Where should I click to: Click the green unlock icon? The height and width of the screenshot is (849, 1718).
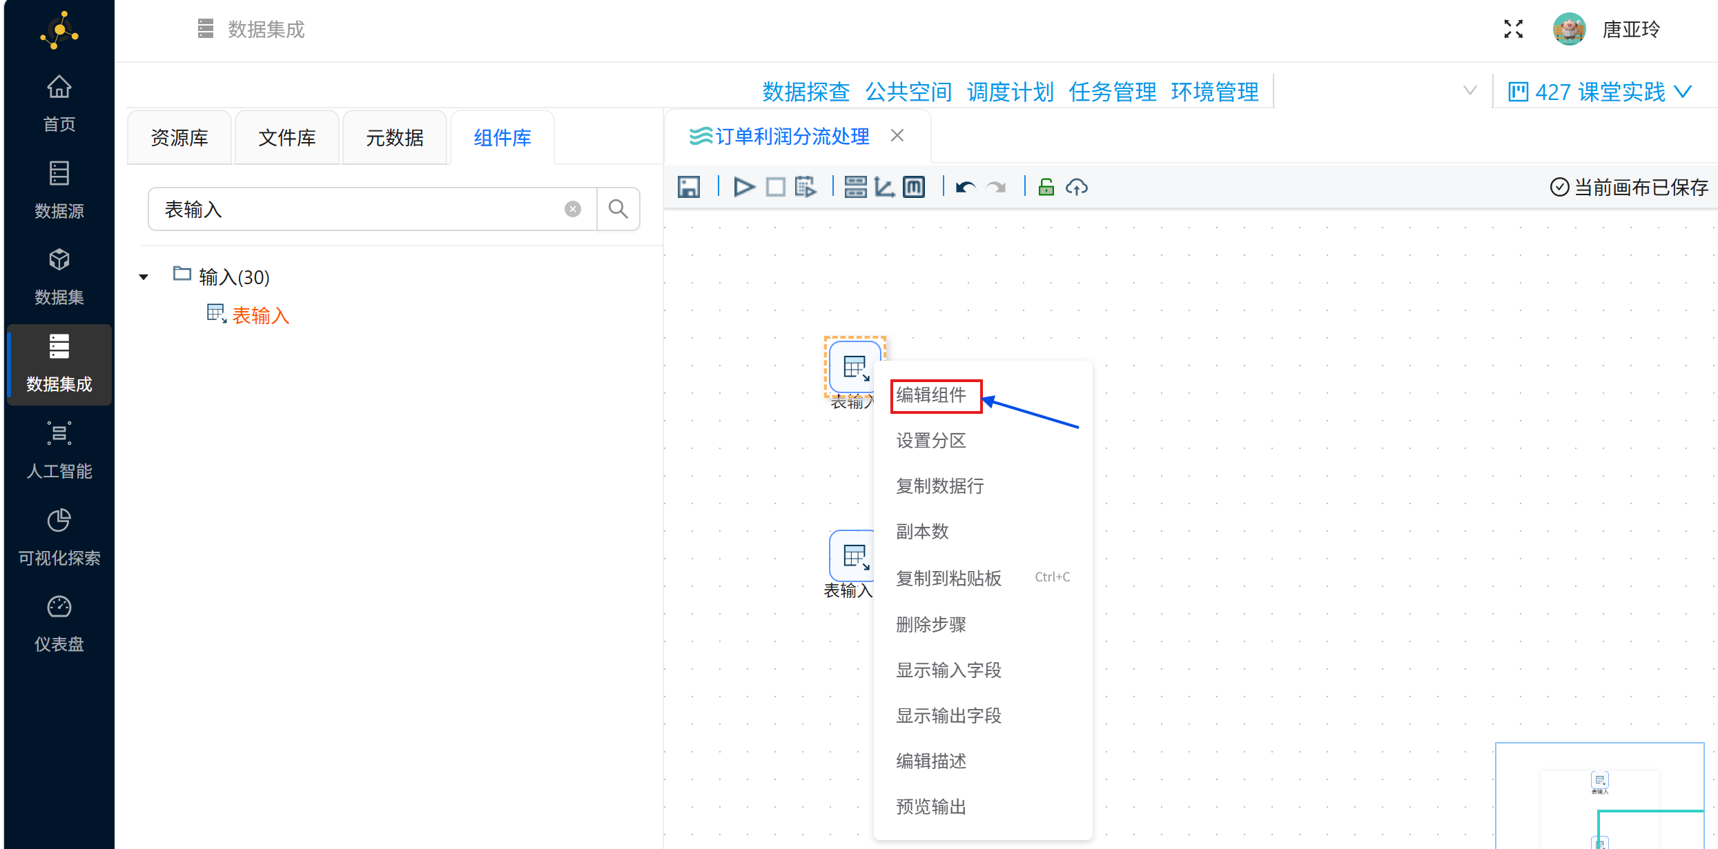point(1046,187)
